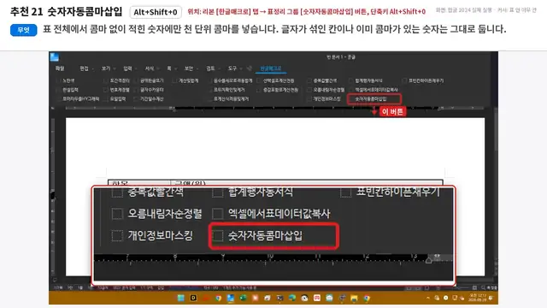The height and width of the screenshot is (308, 547).
Task: Run the 요일입력 macro button
Action: pos(115,99)
